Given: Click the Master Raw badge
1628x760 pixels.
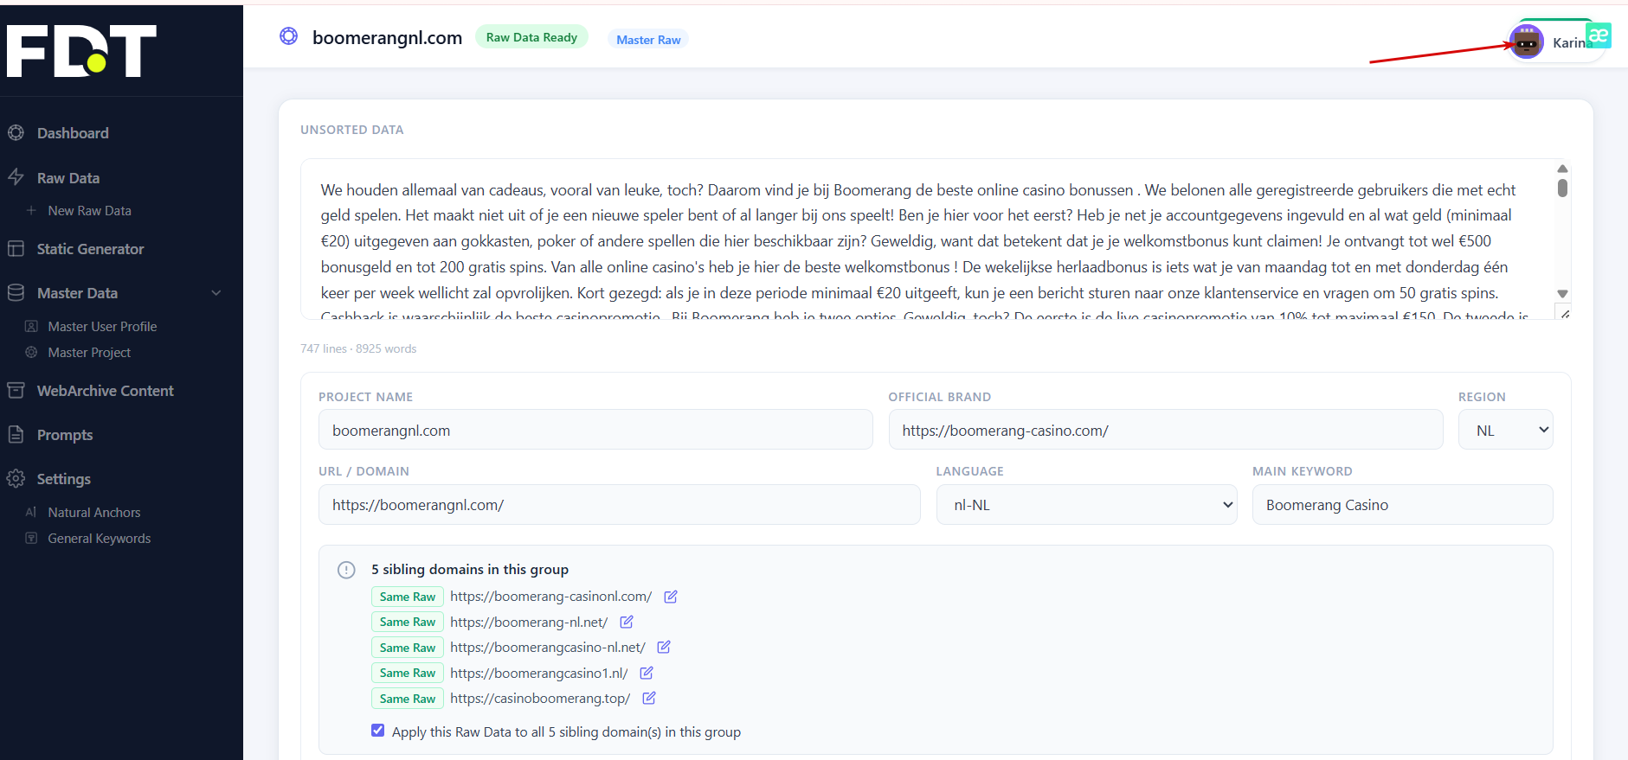Looking at the screenshot, I should coord(648,39).
